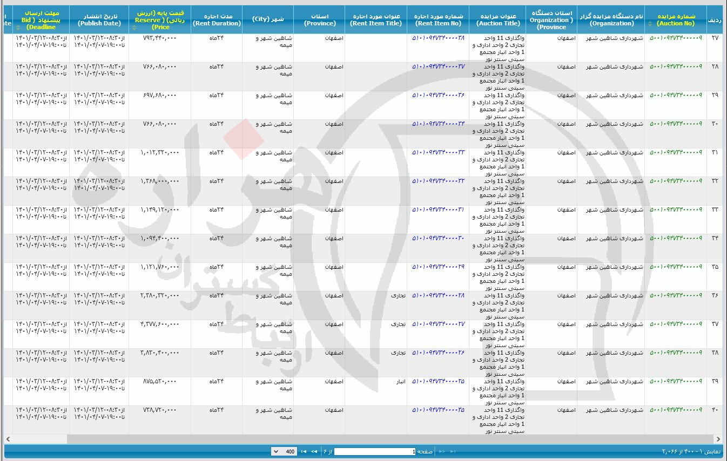Open rent item number link in row ۲۸

click(x=438, y=66)
